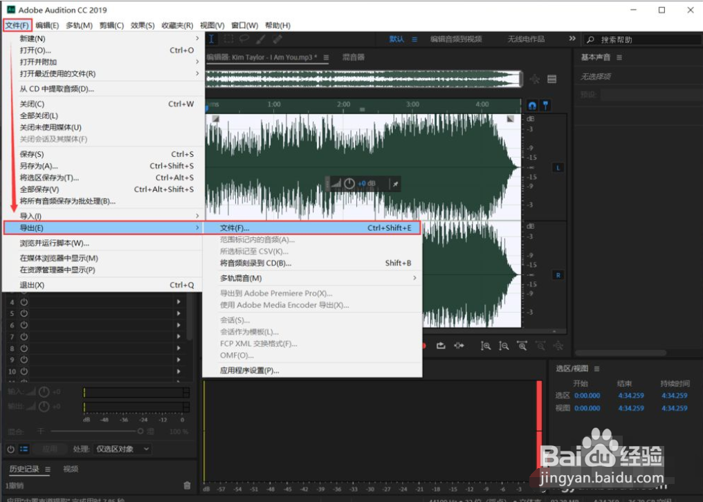This screenshot has width=703, height=502.
Task: Click the list view icon beside overview waveform
Action: coord(552,80)
